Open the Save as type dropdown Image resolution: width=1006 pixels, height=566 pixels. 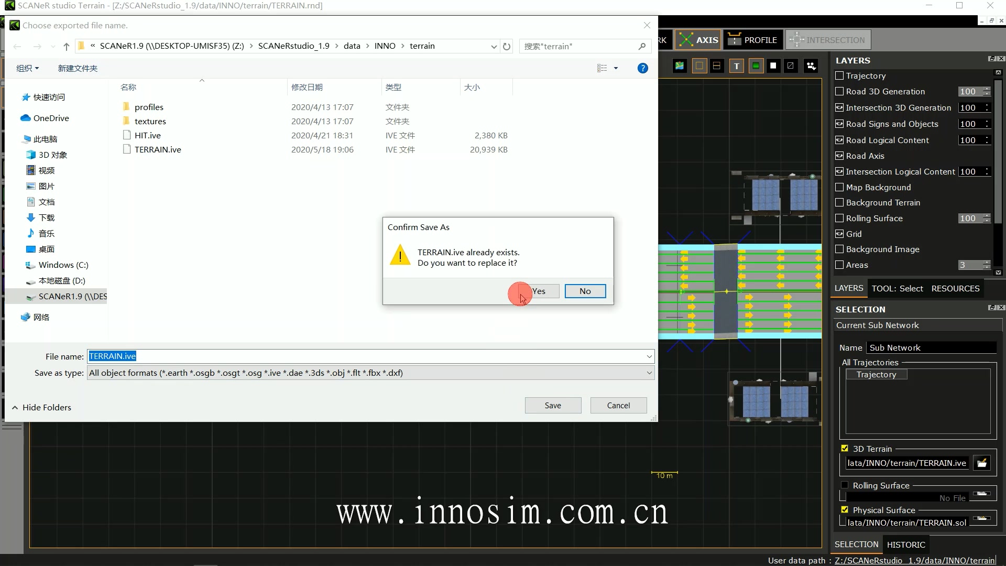click(649, 373)
